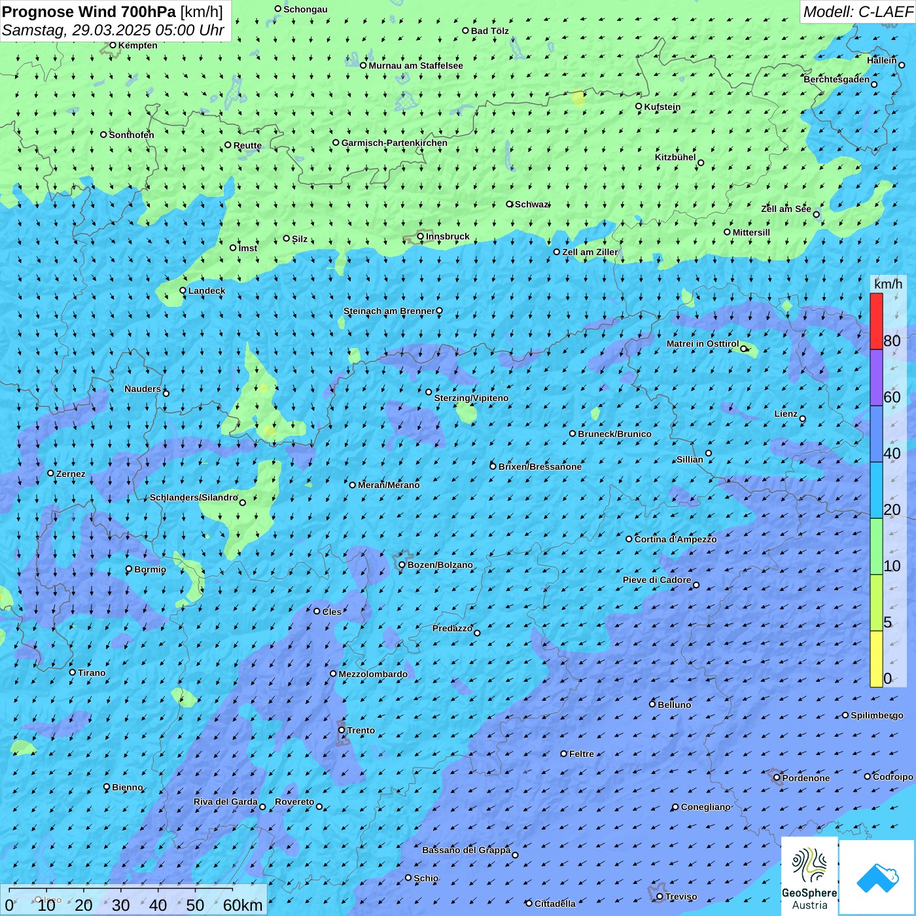Click the cyan 20 km/h legend color

click(876, 490)
